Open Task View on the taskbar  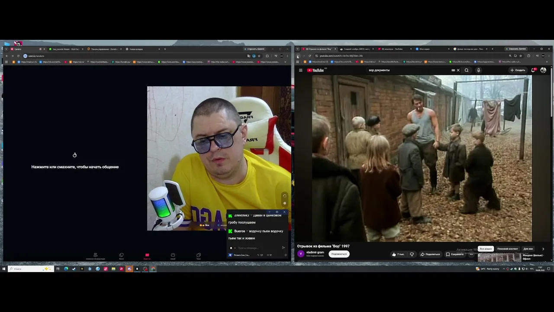pyautogui.click(x=58, y=269)
